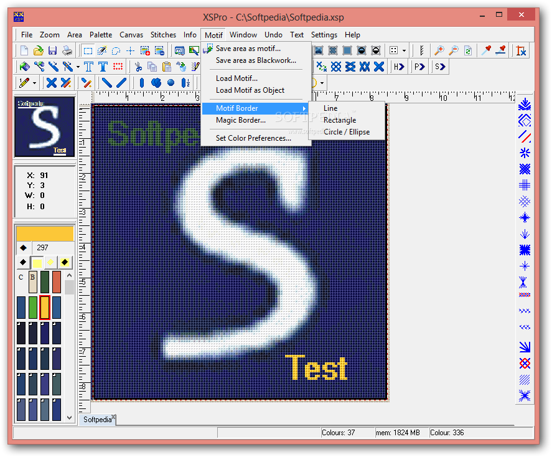The image size is (552, 457).
Task: Click palette scrollbar down arrow
Action: (x=69, y=418)
